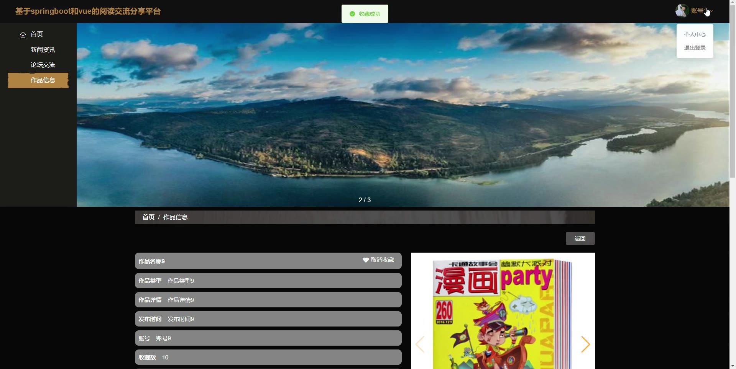Go to 论坛交流 in the sidebar
The height and width of the screenshot is (369, 736).
(x=43, y=65)
